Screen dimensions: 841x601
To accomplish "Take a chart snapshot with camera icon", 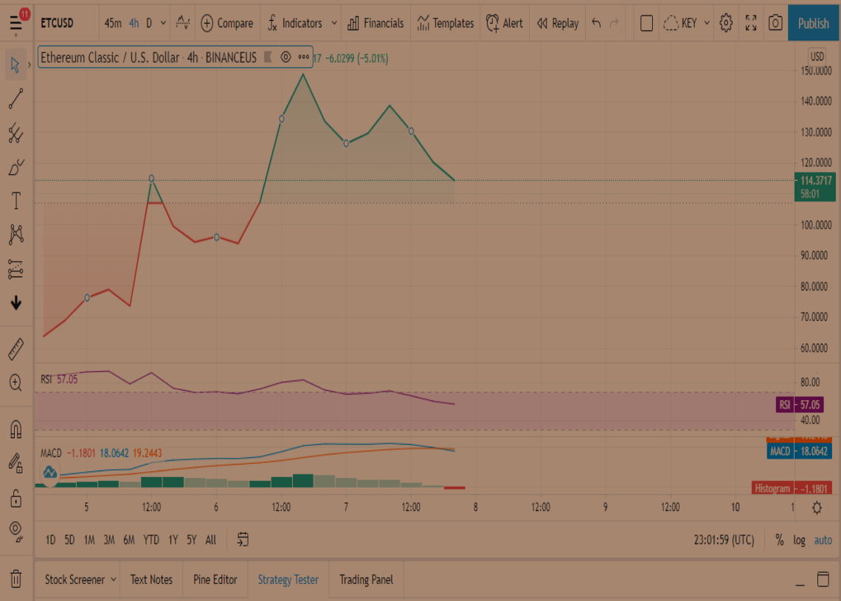I will 775,23.
